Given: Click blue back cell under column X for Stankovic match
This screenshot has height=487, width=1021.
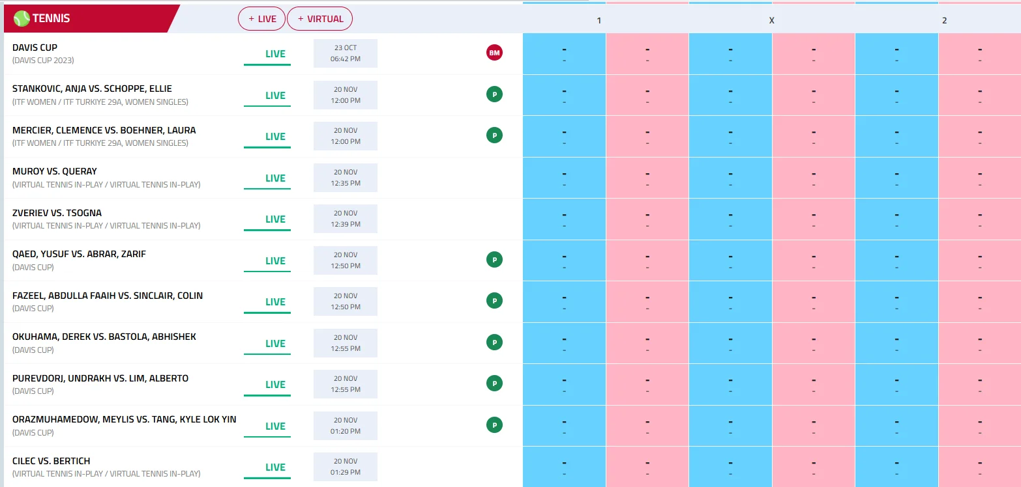Looking at the screenshot, I should tap(730, 95).
